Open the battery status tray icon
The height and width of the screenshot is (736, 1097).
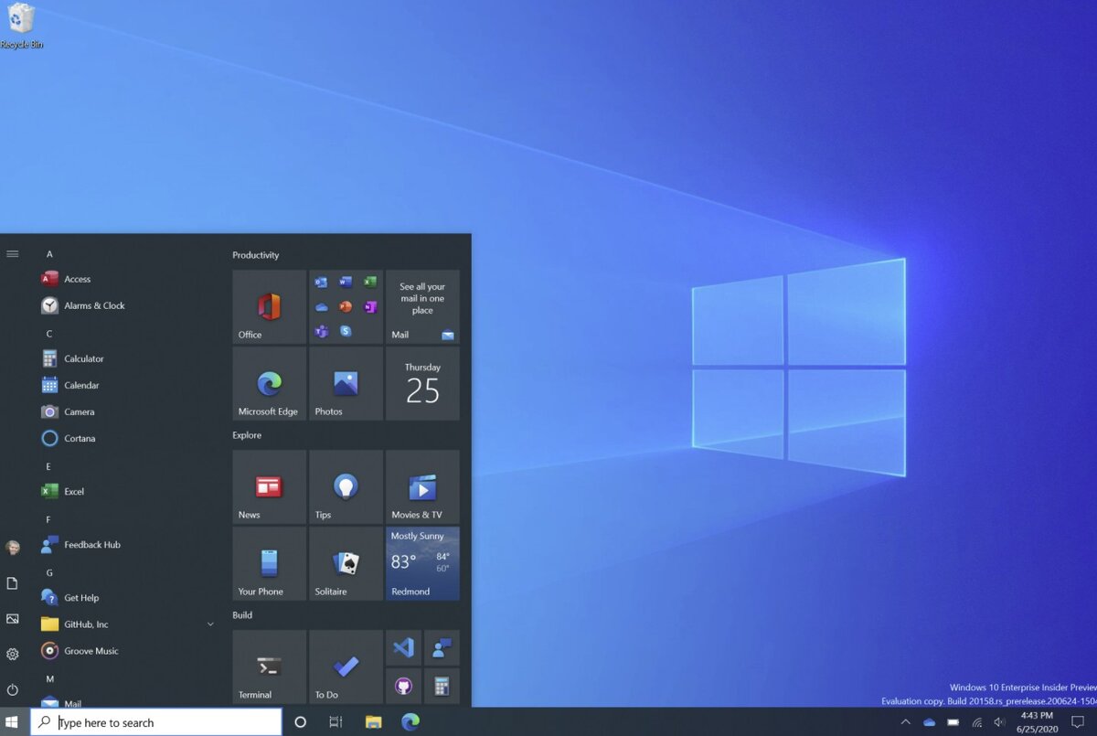(953, 722)
